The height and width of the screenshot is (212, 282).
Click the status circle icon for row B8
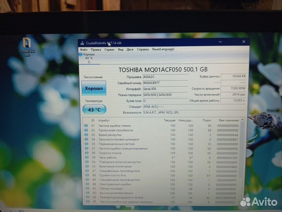coord(87,175)
